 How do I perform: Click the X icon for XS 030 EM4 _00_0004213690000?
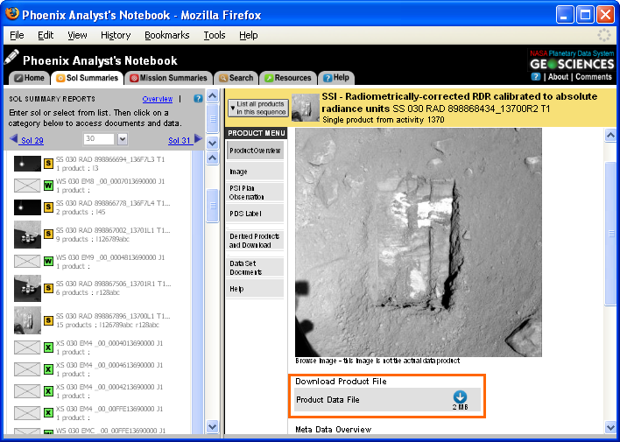pyautogui.click(x=48, y=391)
